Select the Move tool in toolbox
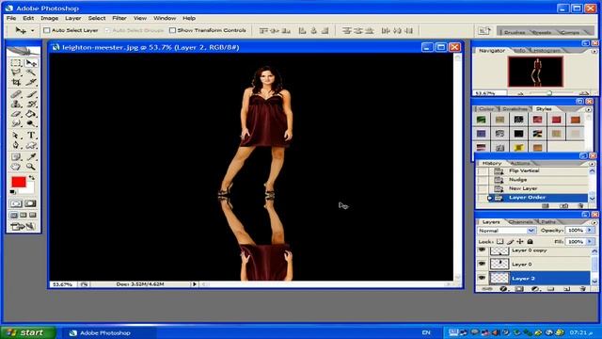The width and height of the screenshot is (602, 339). click(31, 63)
